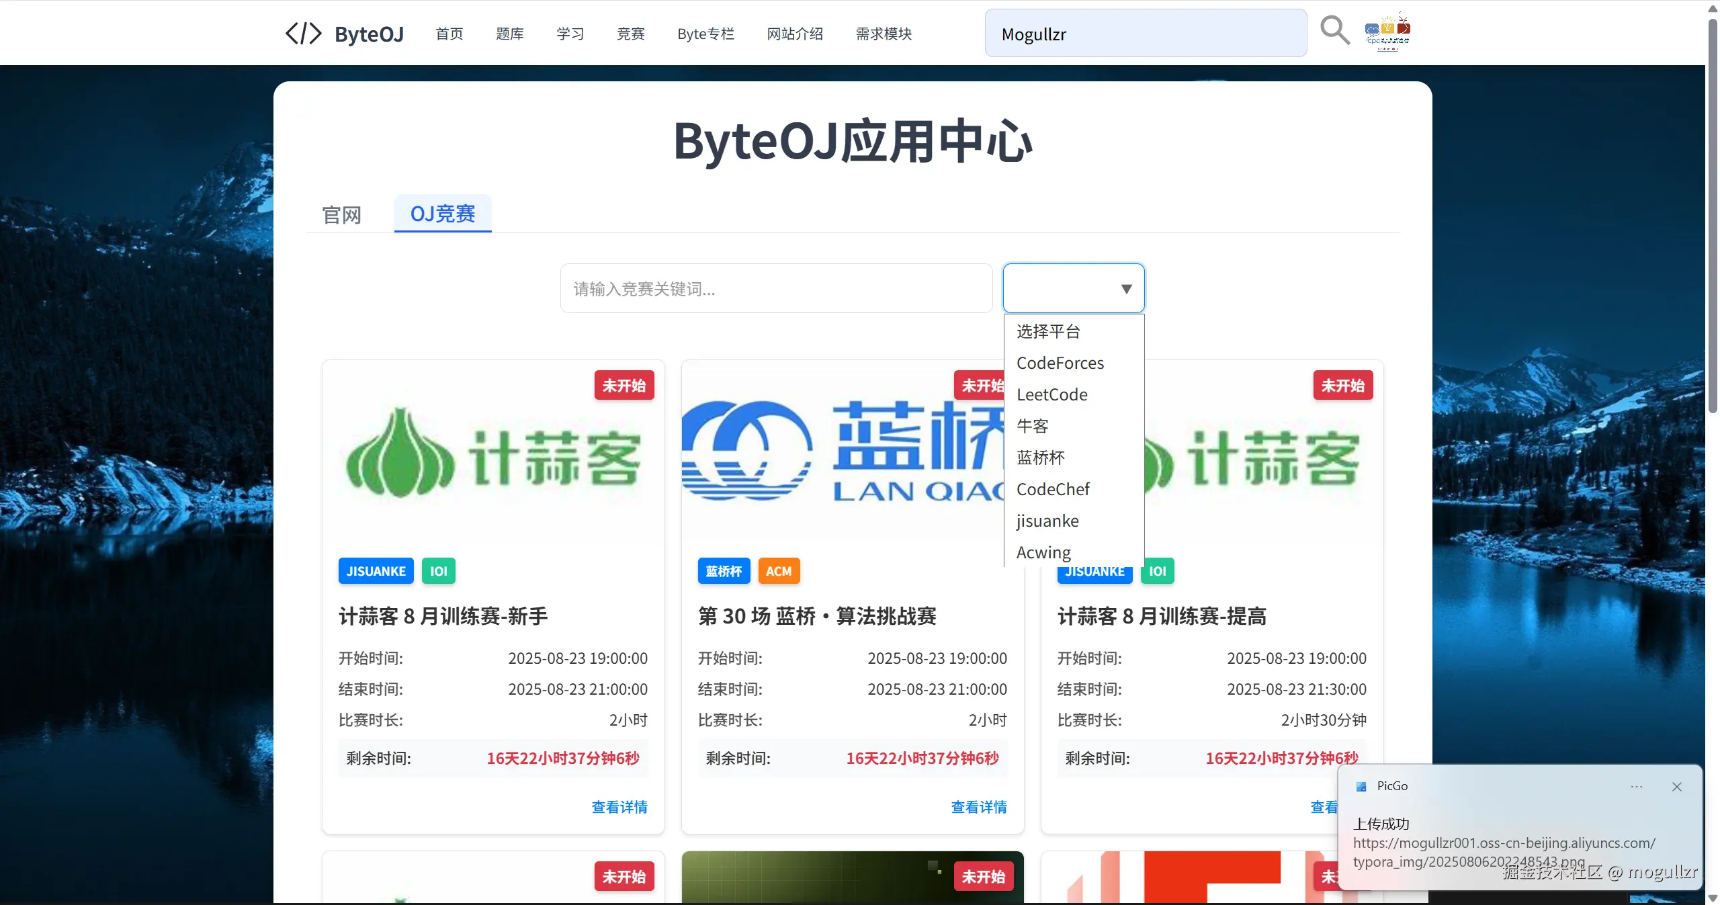Open PicGo notification options (three dots)

click(1636, 787)
